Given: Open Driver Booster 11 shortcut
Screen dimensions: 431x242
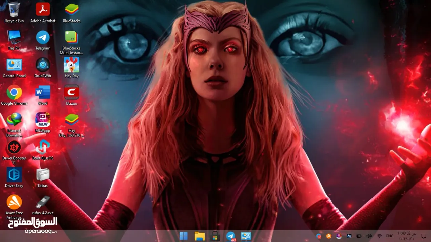Looking at the screenshot, I should coord(14,152).
